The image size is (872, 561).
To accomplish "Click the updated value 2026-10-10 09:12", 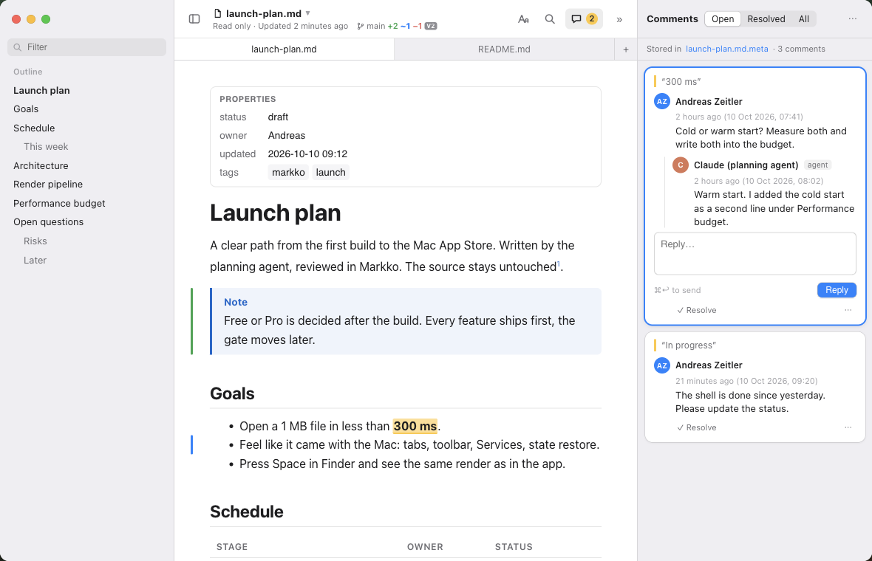I will [307, 154].
